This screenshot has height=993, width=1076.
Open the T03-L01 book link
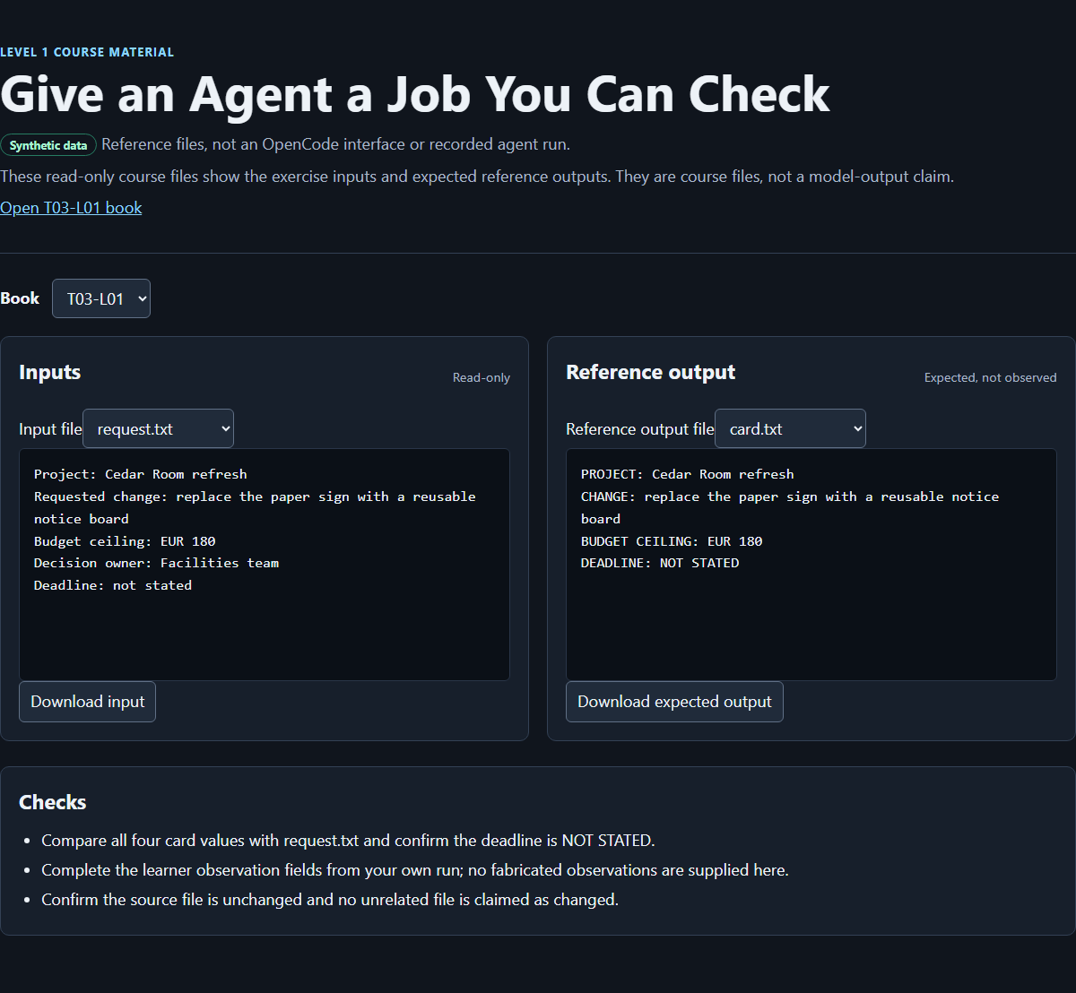(71, 208)
